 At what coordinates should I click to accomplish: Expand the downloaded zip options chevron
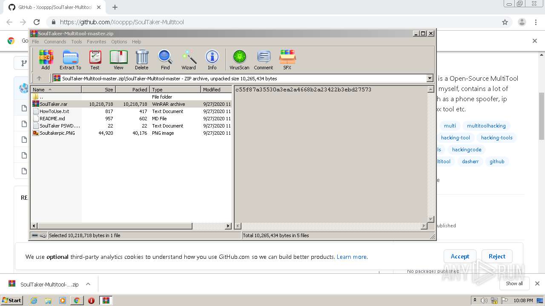pyautogui.click(x=88, y=284)
